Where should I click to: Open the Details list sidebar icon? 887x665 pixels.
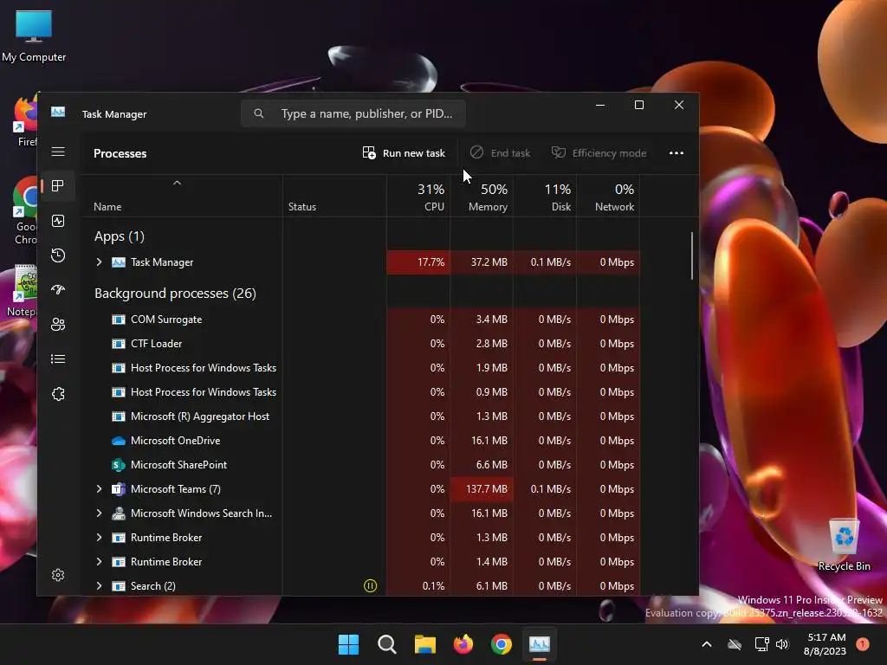[58, 359]
